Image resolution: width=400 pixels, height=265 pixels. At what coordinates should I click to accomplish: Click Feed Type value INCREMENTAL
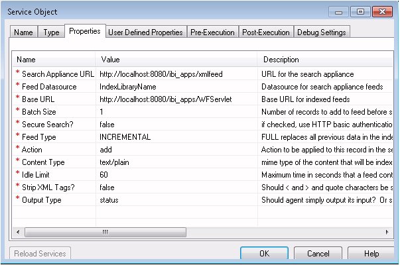(176, 137)
